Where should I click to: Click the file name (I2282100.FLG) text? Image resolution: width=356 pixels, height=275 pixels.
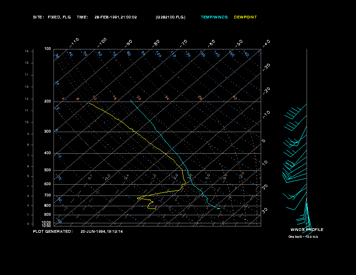(170, 17)
